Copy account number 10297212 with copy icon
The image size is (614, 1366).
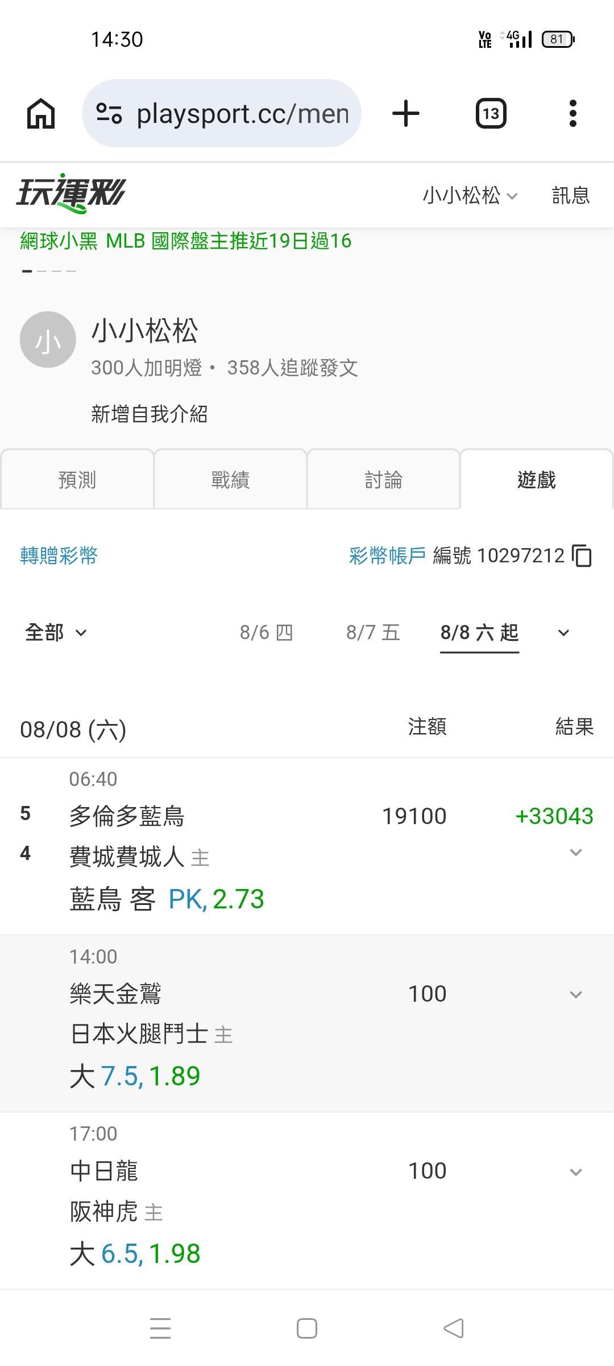pyautogui.click(x=582, y=556)
